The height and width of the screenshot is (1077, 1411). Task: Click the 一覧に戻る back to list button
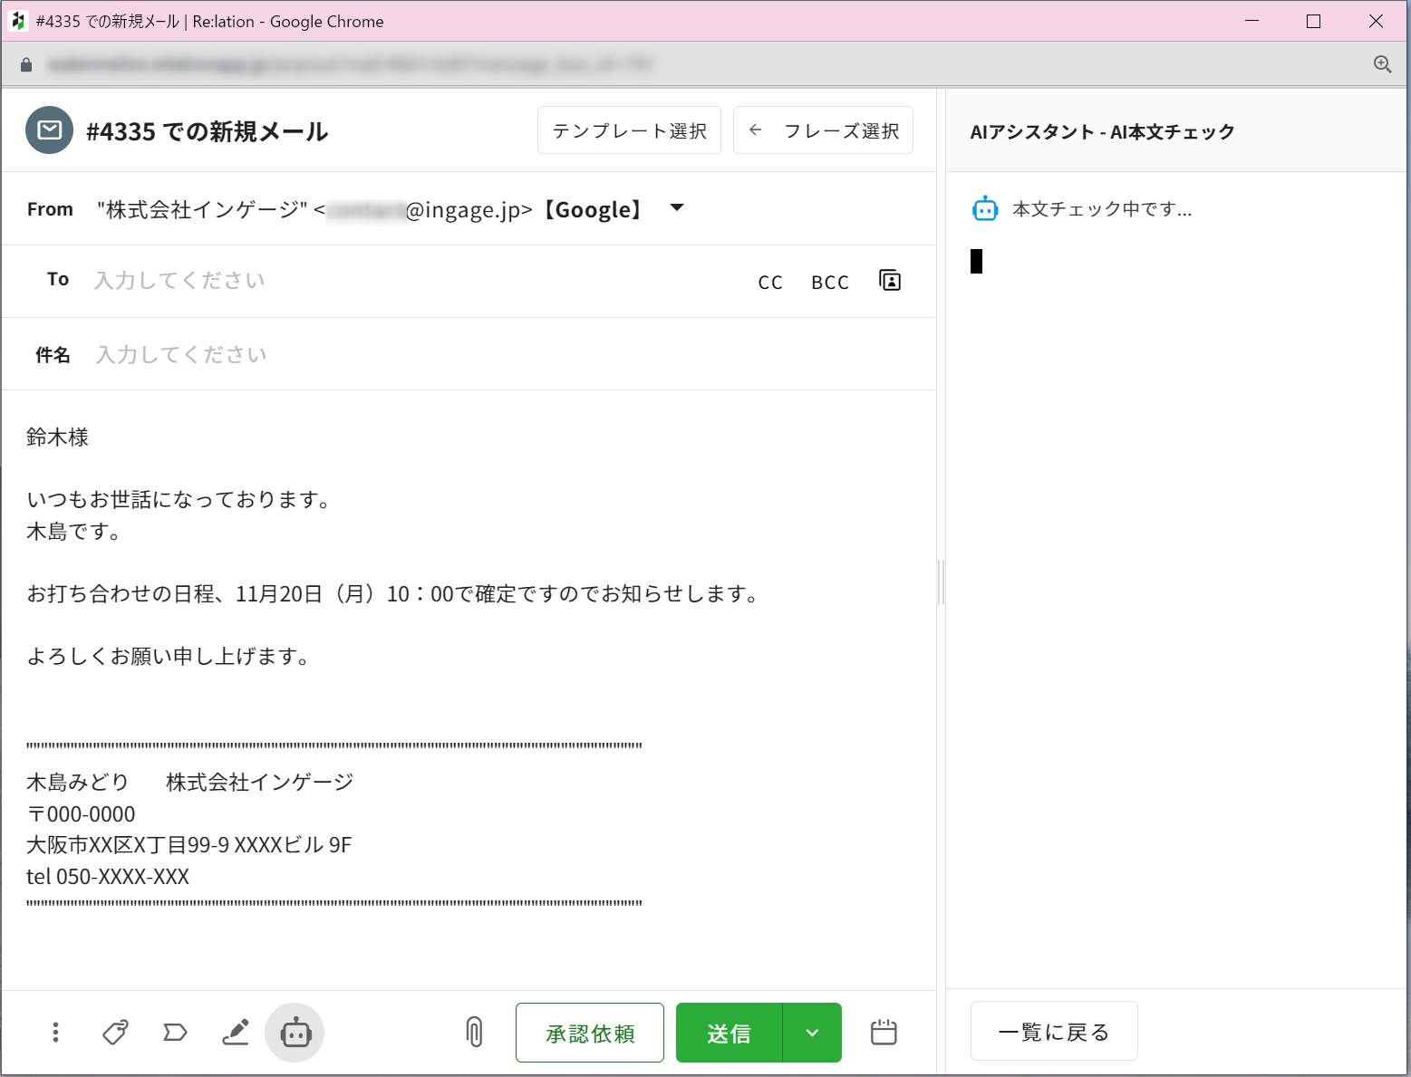click(x=1054, y=1032)
